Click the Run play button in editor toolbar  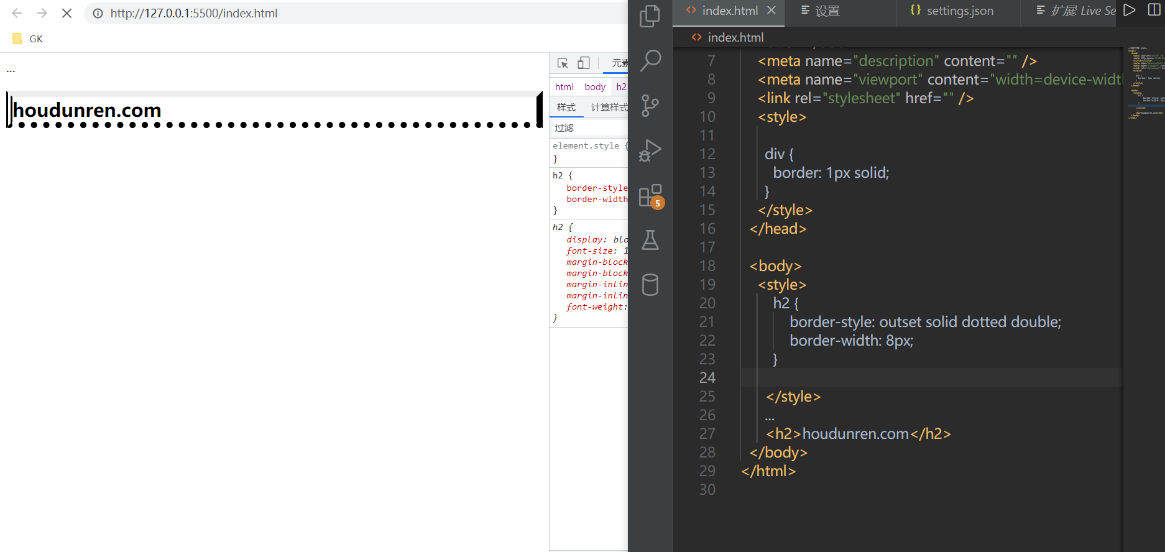[1130, 11]
